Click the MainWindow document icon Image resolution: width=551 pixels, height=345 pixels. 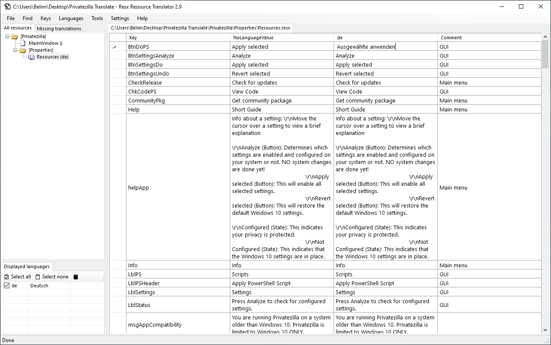23,44
